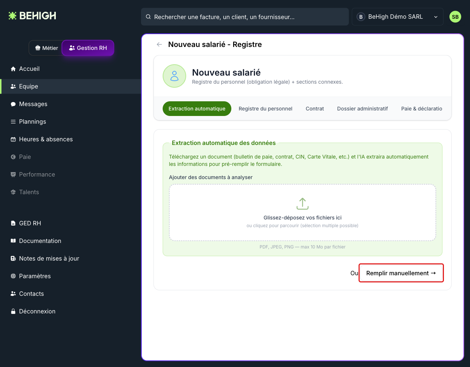The width and height of the screenshot is (470, 367).
Task: Select the Extraction automatique tab
Action: pyautogui.click(x=197, y=109)
